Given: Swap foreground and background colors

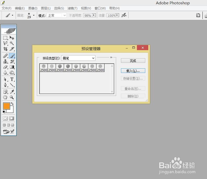Looking at the screenshot, I should coord(12,104).
